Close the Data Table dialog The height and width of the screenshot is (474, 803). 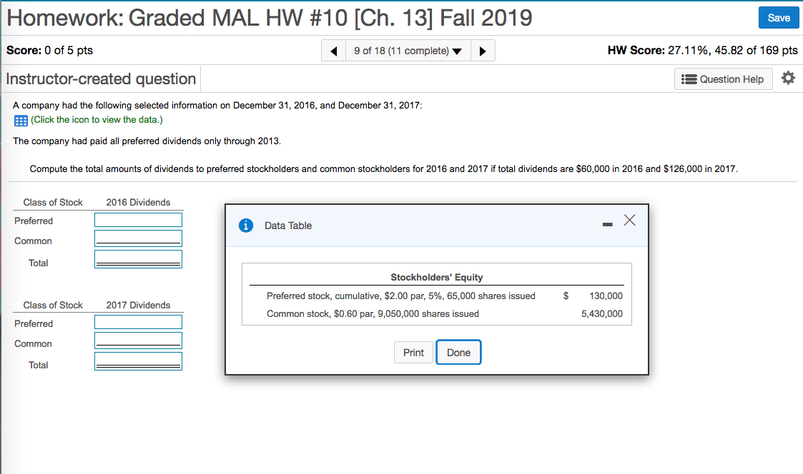click(629, 221)
